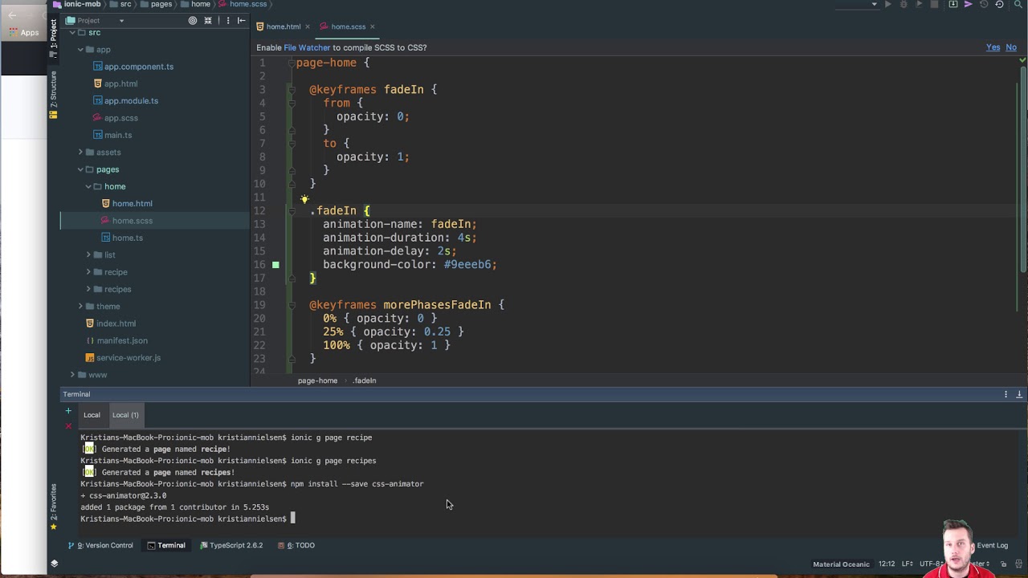Open the TypeScript 2.6.2 tool window
Image resolution: width=1028 pixels, height=578 pixels.
[231, 545]
